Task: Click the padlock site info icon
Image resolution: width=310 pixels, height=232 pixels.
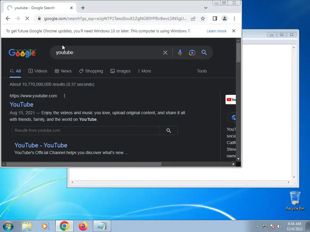Action: pos(39,18)
